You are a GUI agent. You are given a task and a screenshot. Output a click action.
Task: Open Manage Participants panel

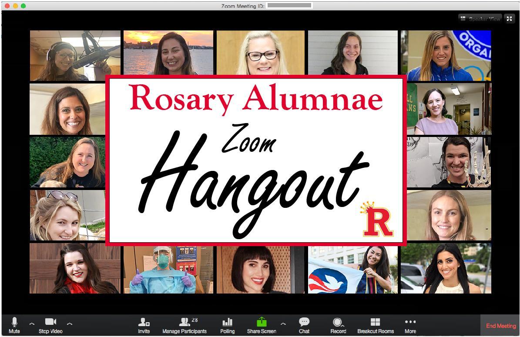(x=185, y=325)
